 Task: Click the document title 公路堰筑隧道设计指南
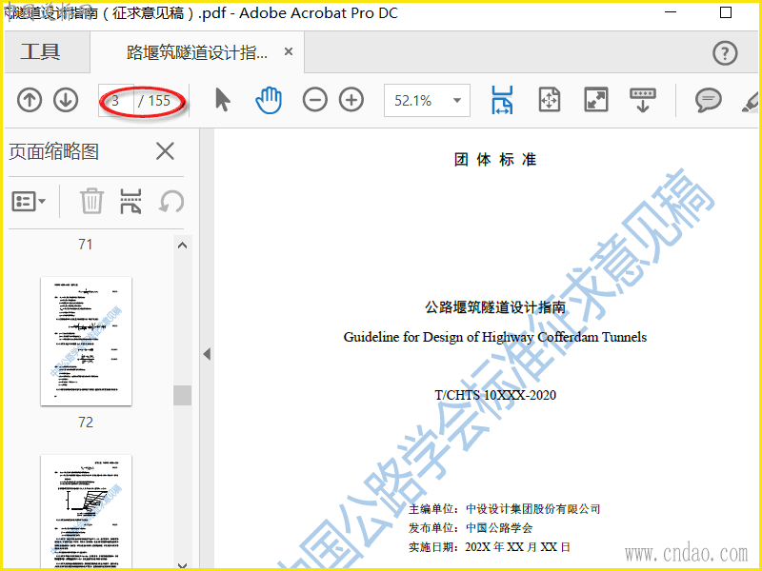(495, 306)
